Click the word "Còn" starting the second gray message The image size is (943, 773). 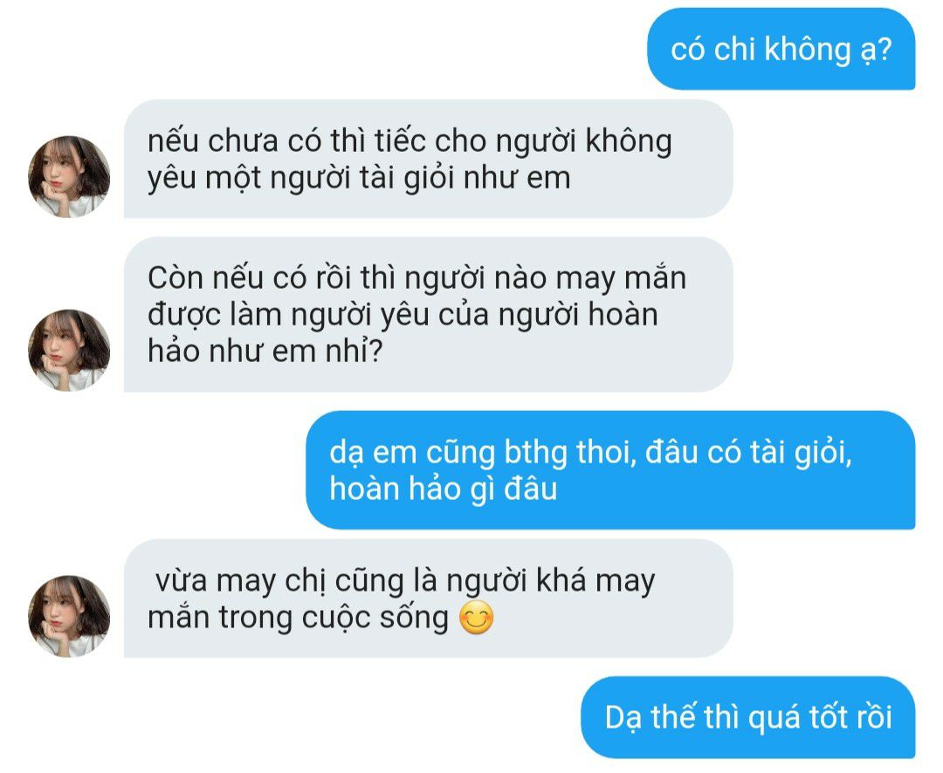(175, 278)
